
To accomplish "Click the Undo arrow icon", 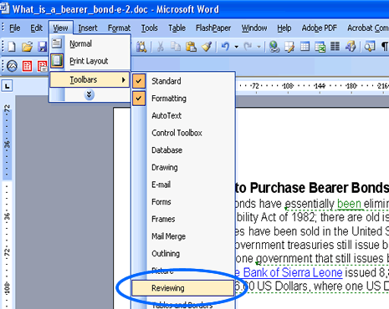I will pyautogui.click(x=225, y=47).
